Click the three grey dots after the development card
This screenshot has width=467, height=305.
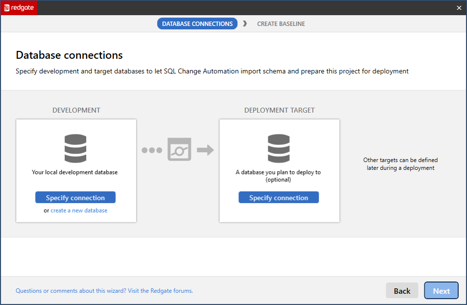[152, 150]
